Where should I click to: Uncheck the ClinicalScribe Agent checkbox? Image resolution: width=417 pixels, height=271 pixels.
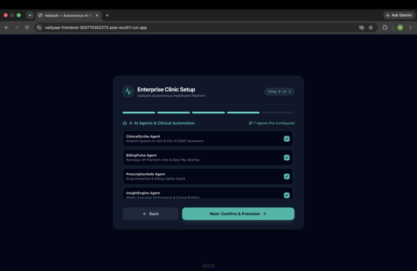tap(287, 139)
